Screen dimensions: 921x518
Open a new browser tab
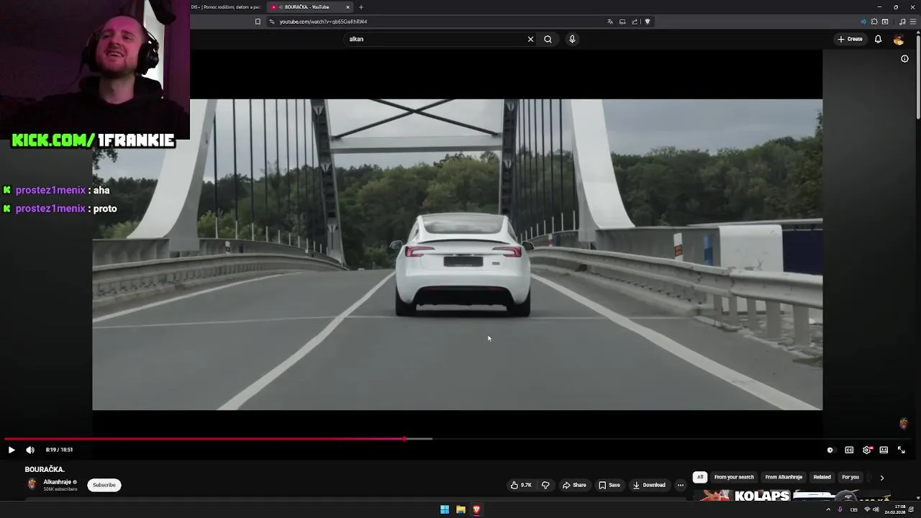(361, 7)
